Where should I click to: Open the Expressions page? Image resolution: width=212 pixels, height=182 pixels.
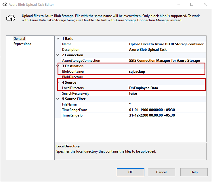pos(22,44)
